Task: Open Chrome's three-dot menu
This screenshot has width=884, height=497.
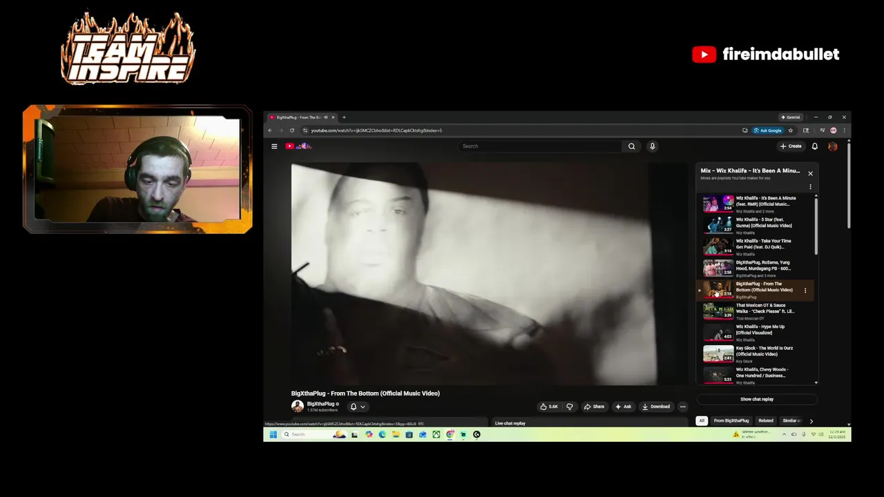Action: tap(843, 130)
